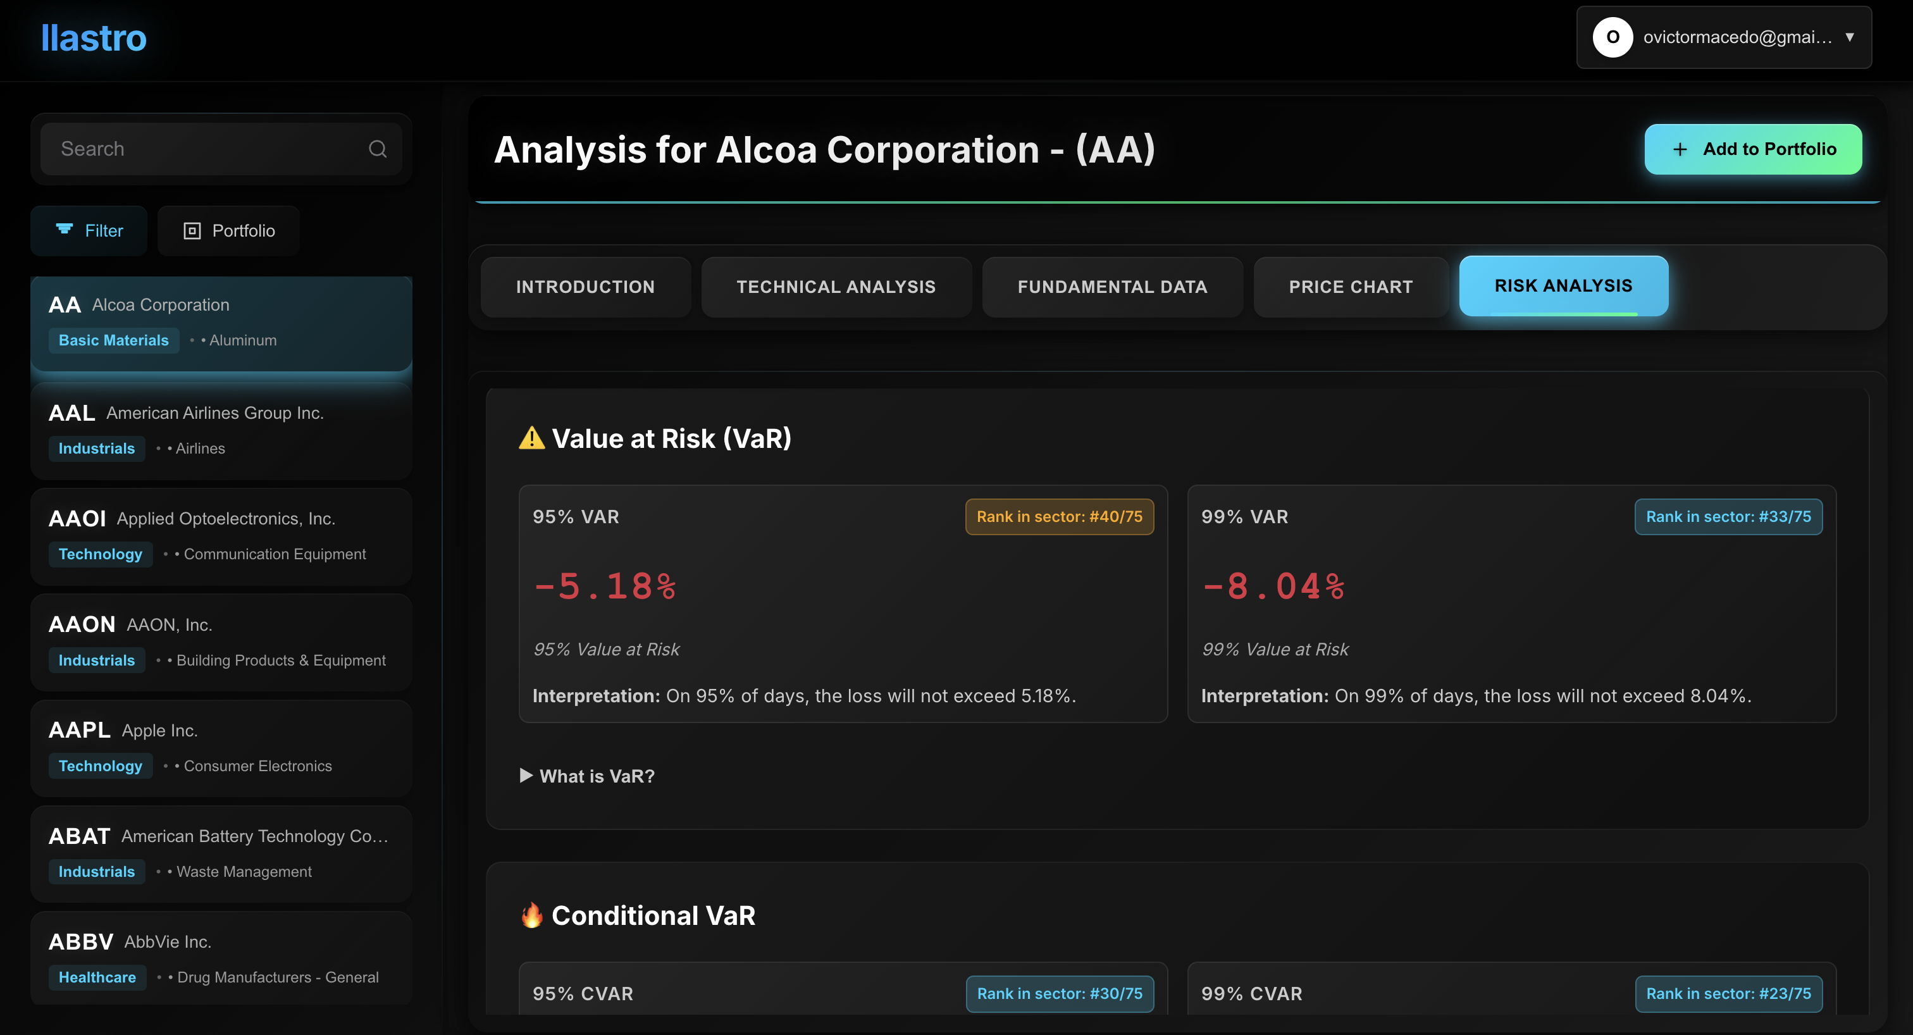Click the Portfolio button in sidebar

tap(229, 231)
